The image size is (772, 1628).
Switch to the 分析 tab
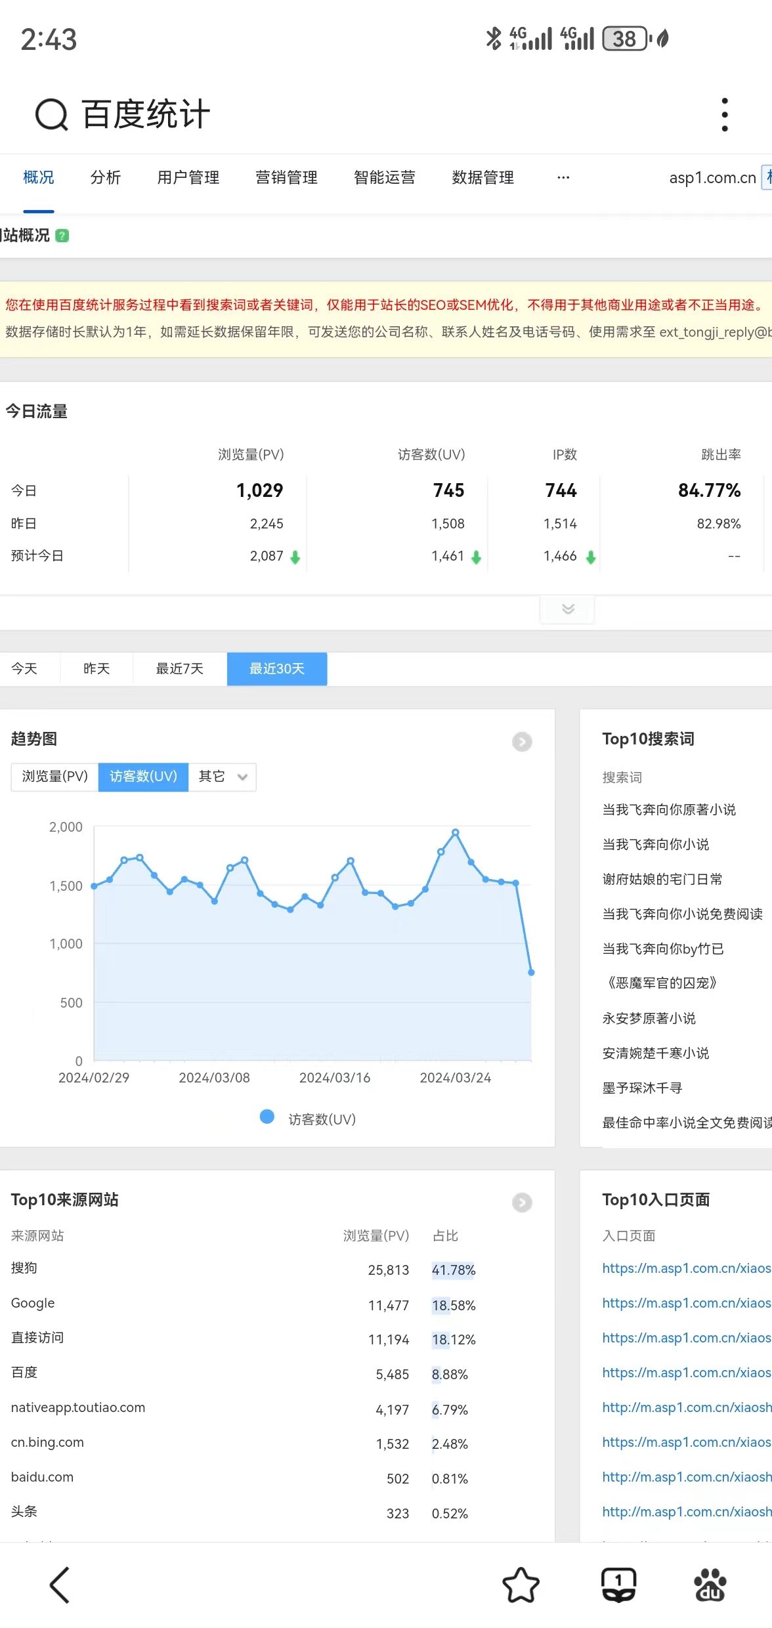pyautogui.click(x=106, y=177)
